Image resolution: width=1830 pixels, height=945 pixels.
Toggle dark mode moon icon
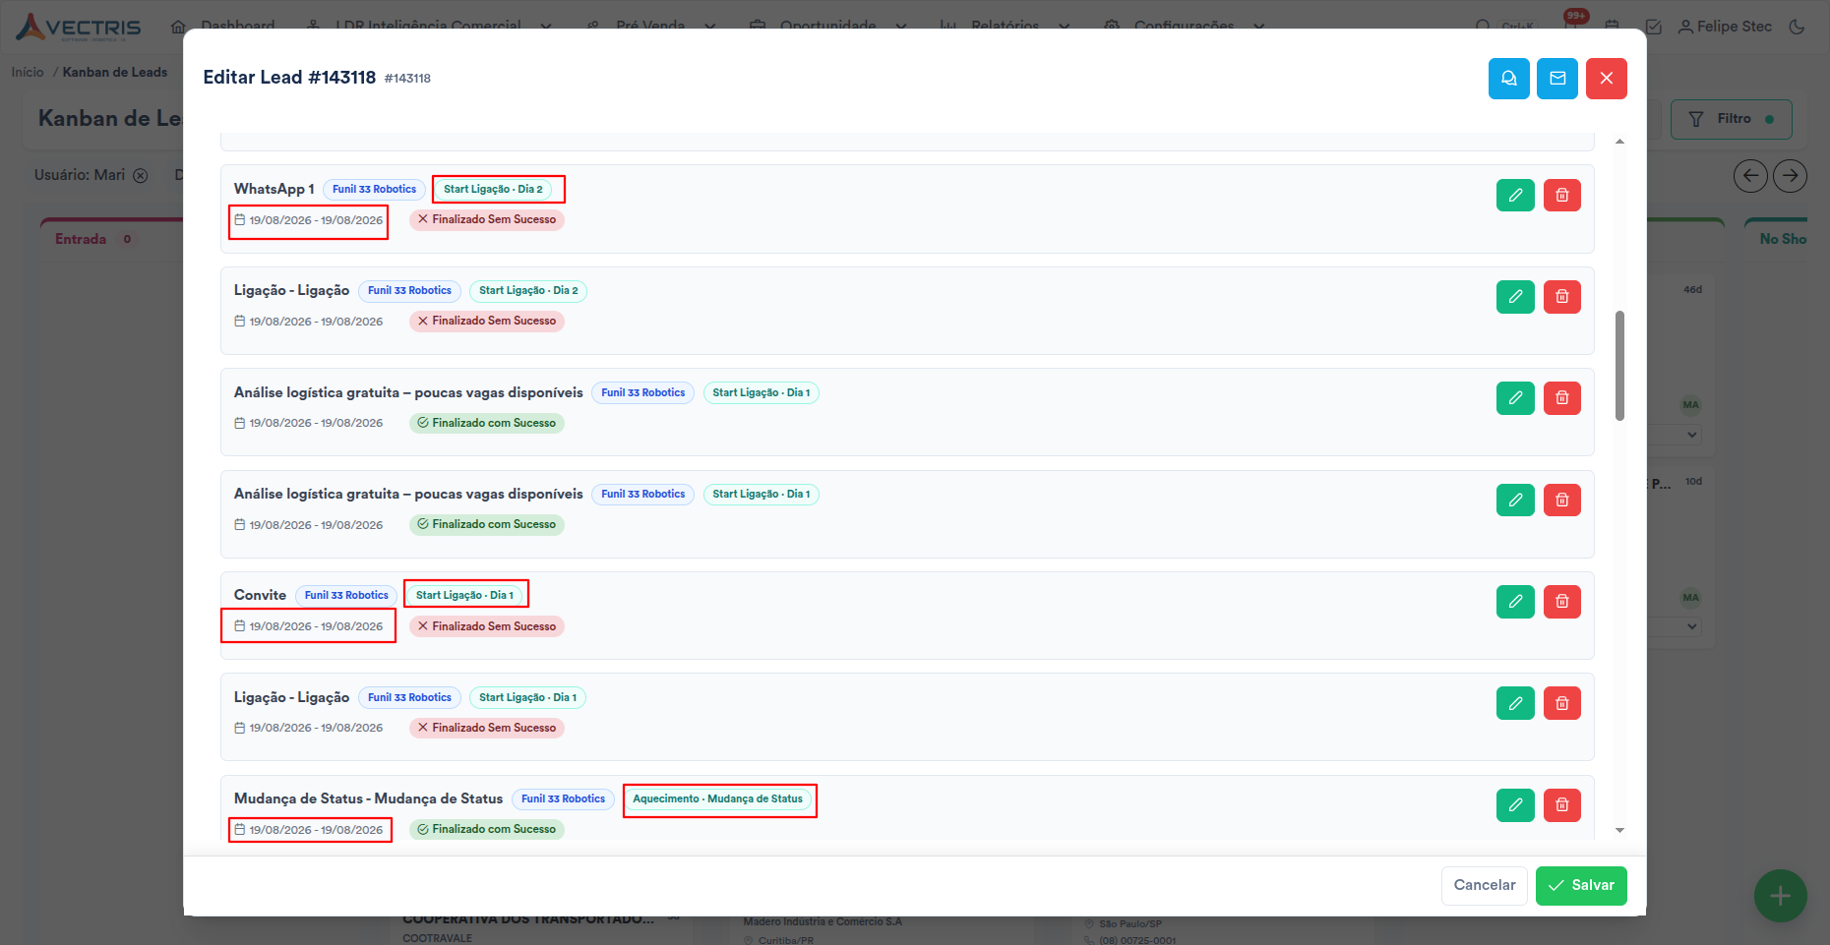click(1797, 27)
